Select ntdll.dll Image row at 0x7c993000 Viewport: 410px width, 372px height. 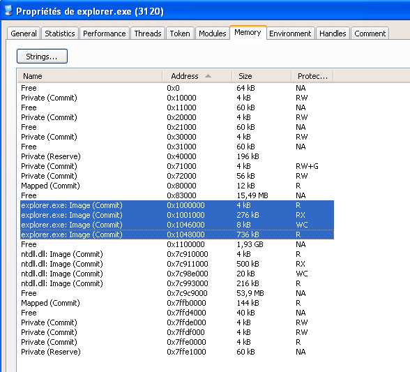[177, 283]
